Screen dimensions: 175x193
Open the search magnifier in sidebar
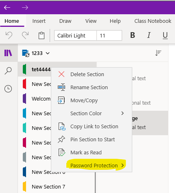(x=8, y=71)
